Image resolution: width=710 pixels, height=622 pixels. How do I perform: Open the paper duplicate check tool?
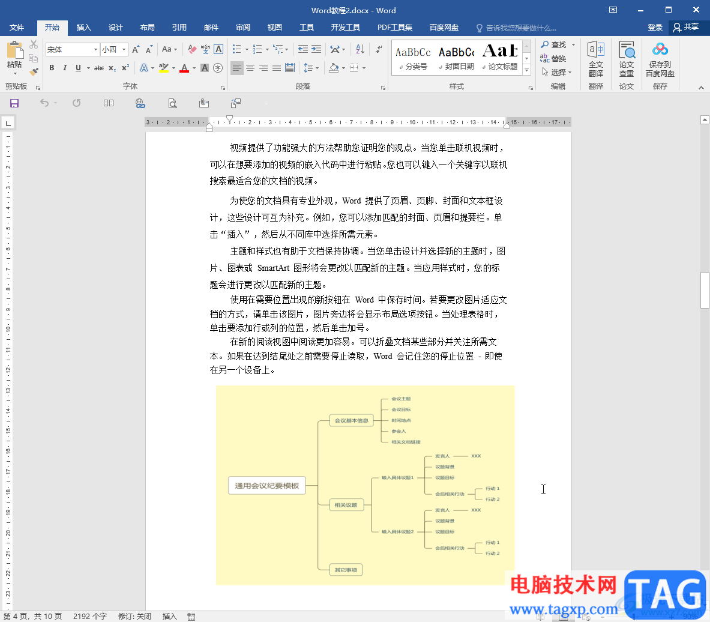tap(627, 59)
